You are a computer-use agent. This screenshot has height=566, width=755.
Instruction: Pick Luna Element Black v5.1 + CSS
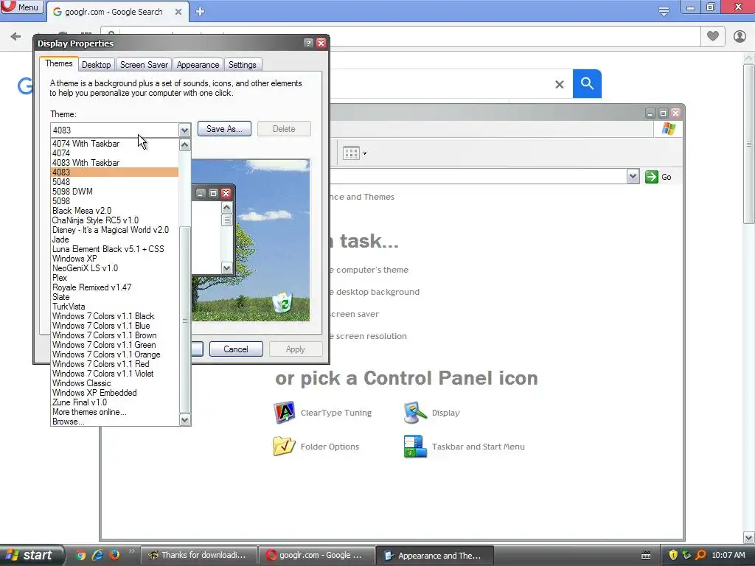click(x=114, y=249)
